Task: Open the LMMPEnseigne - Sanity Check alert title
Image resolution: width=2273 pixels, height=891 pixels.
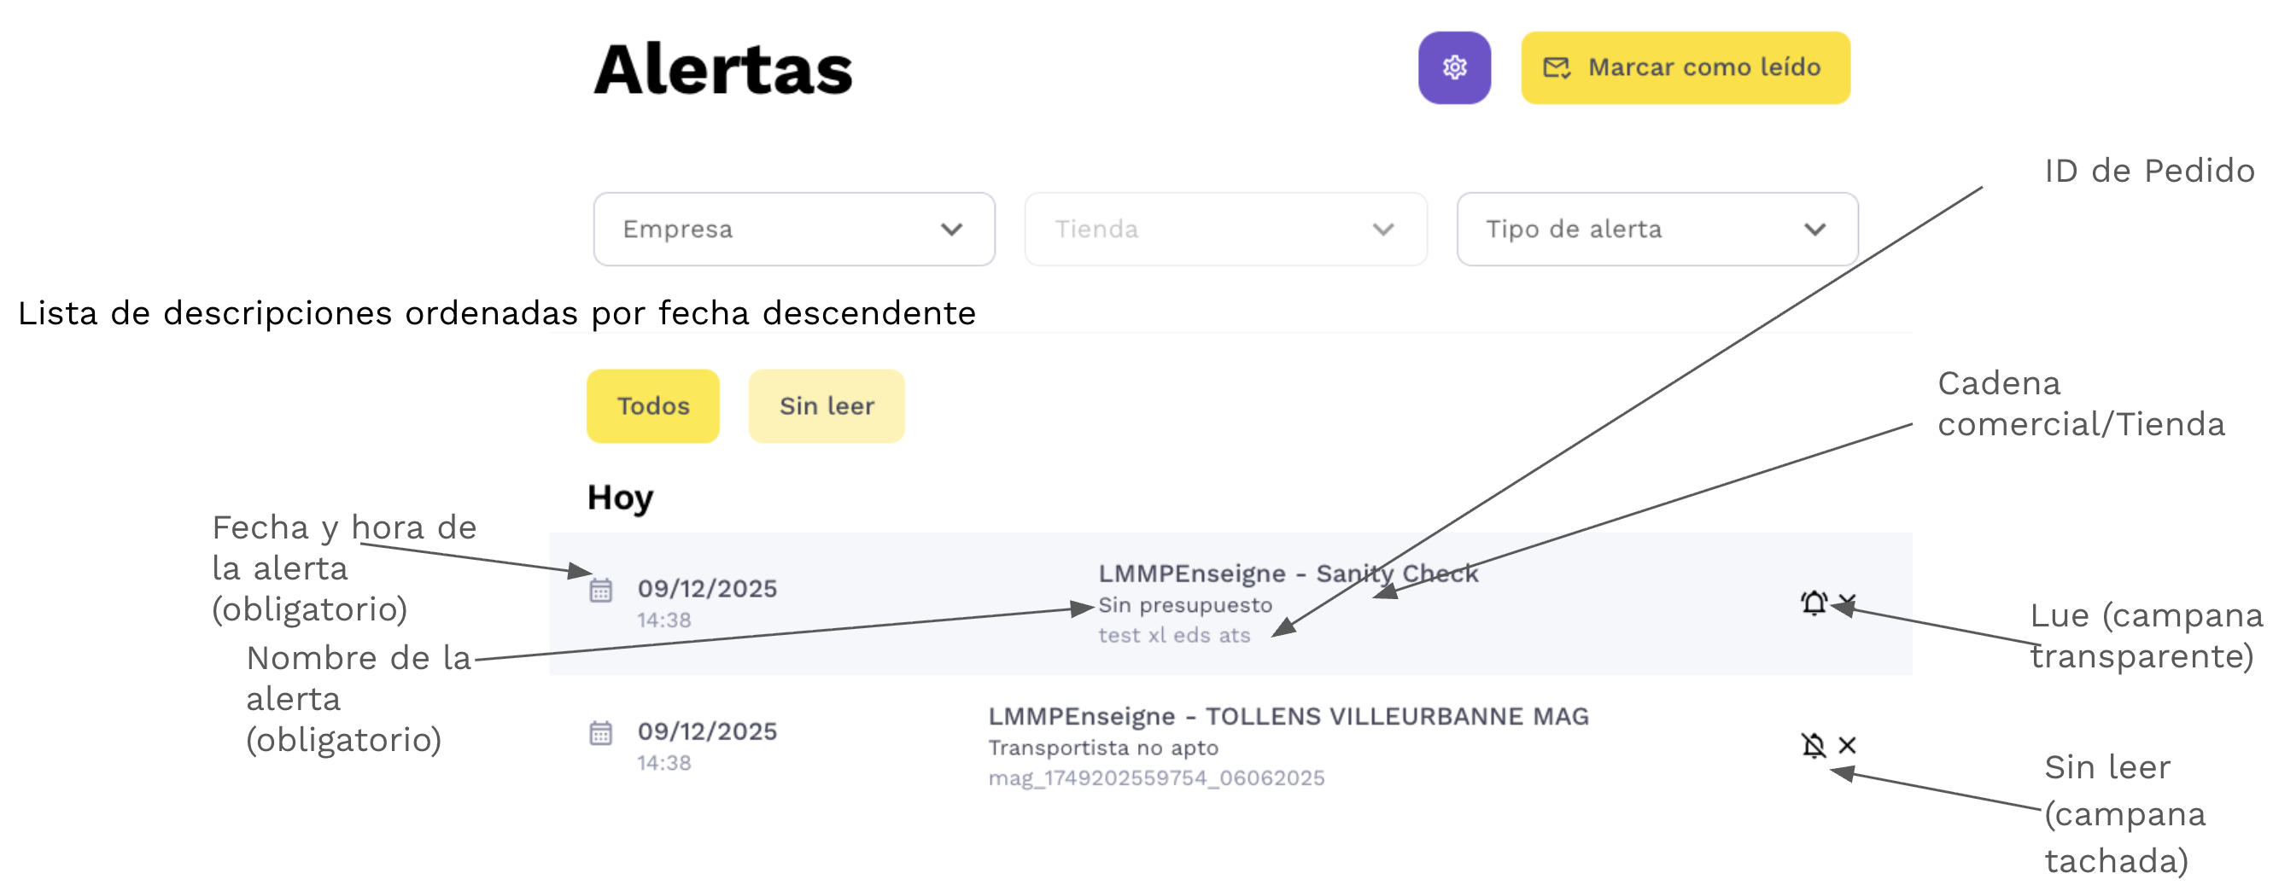Action: [x=1287, y=574]
